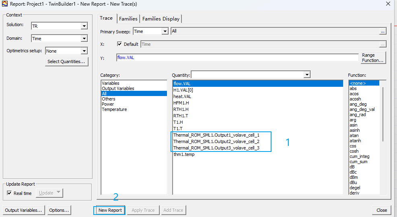The width and height of the screenshot is (397, 217).
Task: Open the Families Display tab
Action: [161, 19]
